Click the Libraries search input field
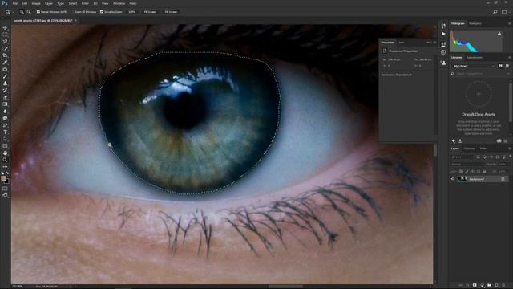This screenshot has height=289, width=513. (479, 74)
